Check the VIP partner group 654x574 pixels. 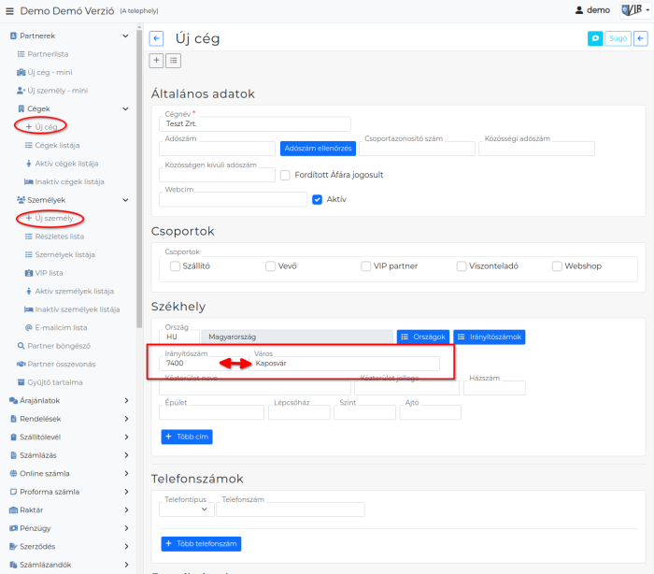(x=366, y=266)
